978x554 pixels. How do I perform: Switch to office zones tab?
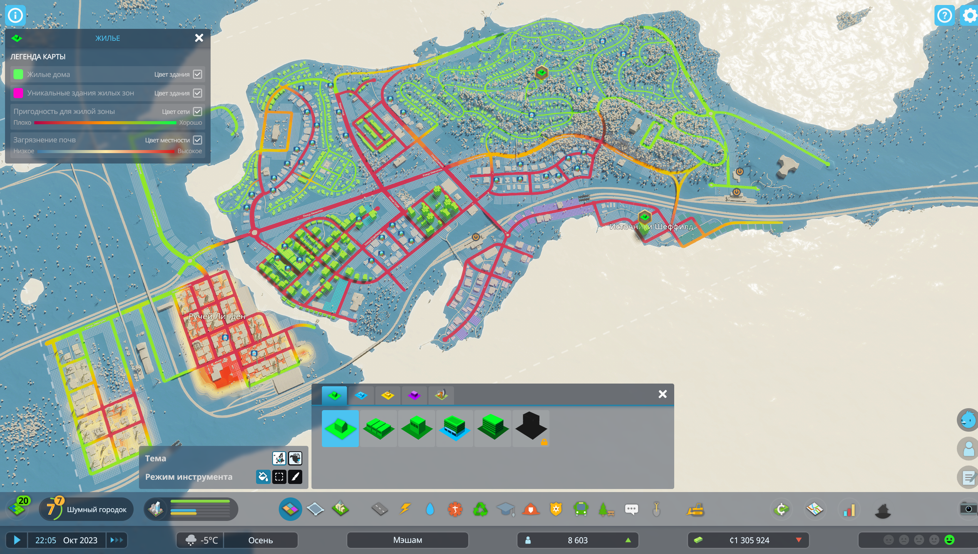[414, 395]
